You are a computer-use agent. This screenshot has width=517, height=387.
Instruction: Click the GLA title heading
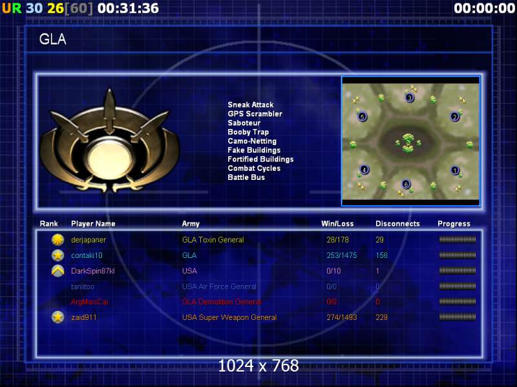click(x=53, y=39)
